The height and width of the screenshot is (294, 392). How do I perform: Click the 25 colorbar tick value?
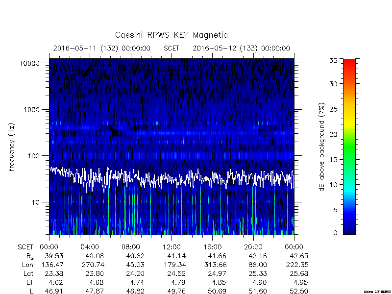click(333, 109)
